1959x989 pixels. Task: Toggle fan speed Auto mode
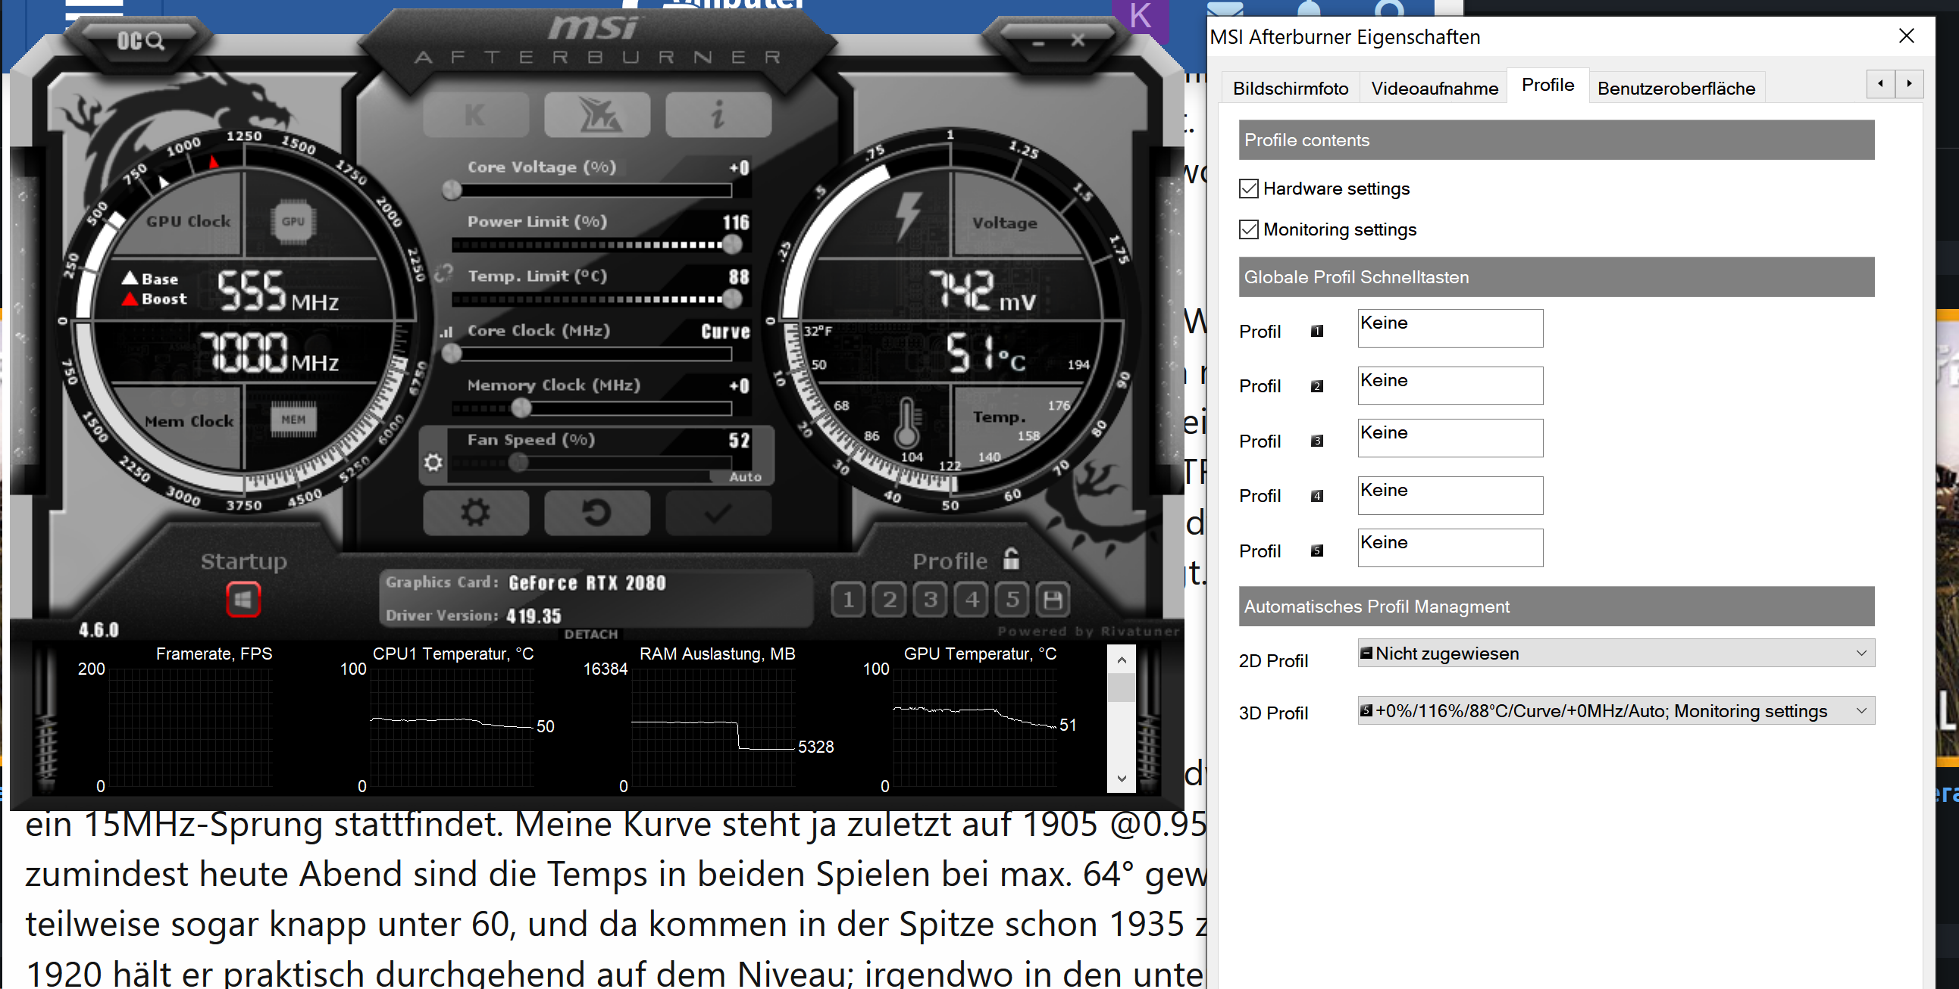click(x=744, y=476)
